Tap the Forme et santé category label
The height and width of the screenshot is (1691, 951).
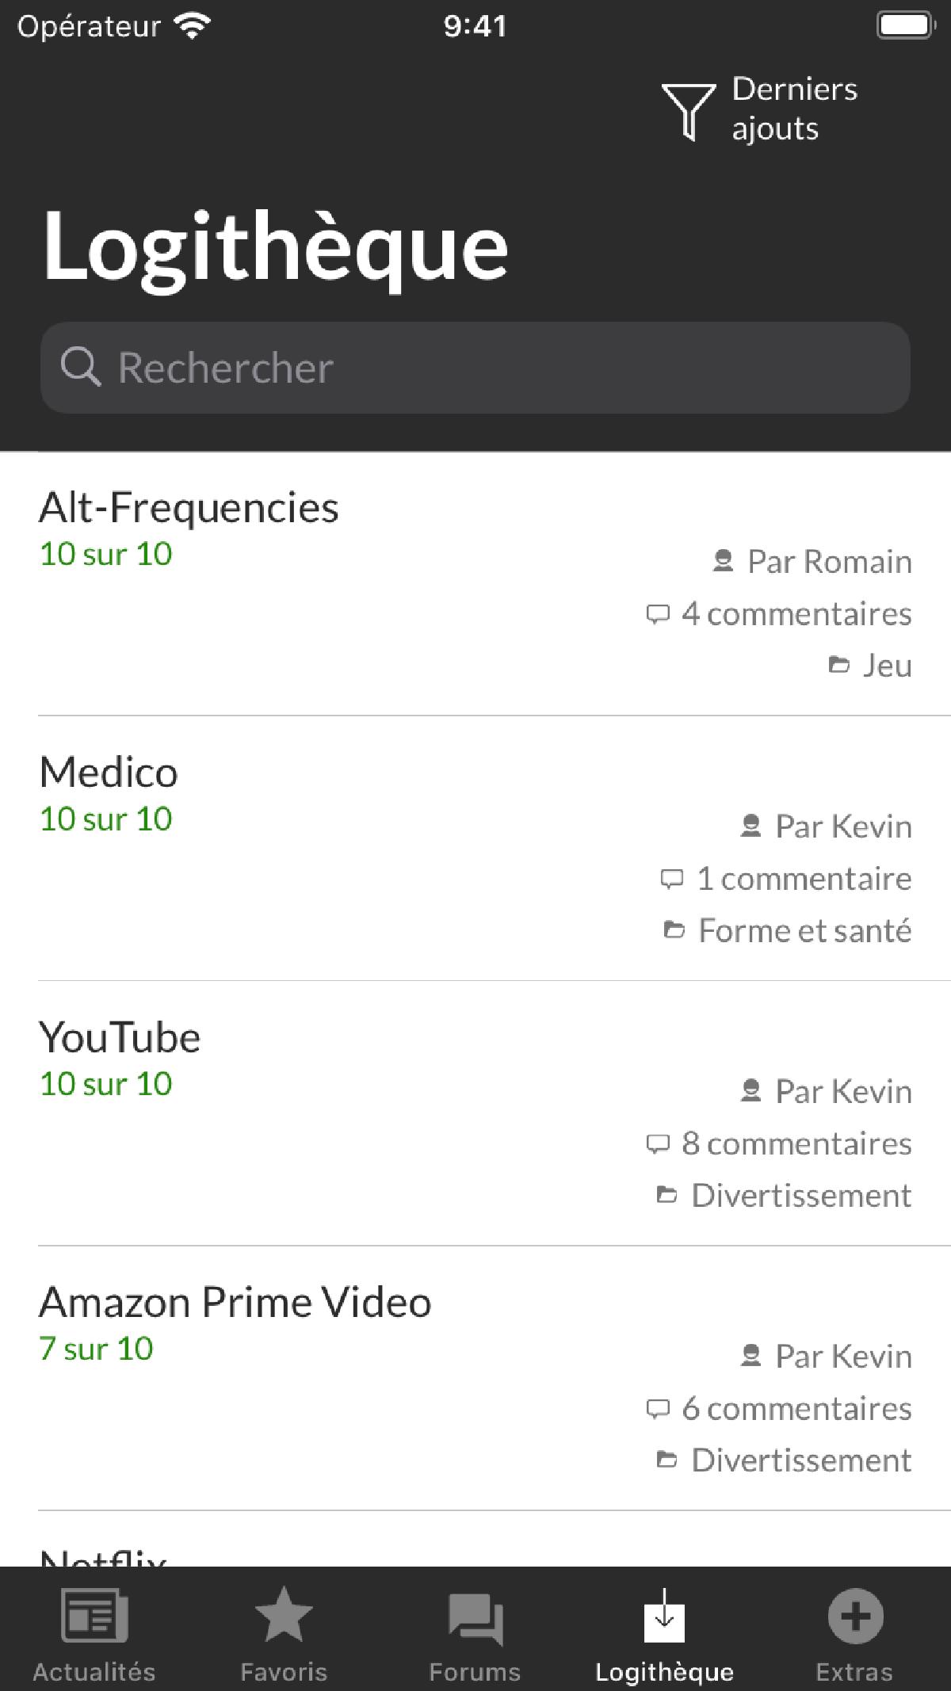(x=804, y=930)
